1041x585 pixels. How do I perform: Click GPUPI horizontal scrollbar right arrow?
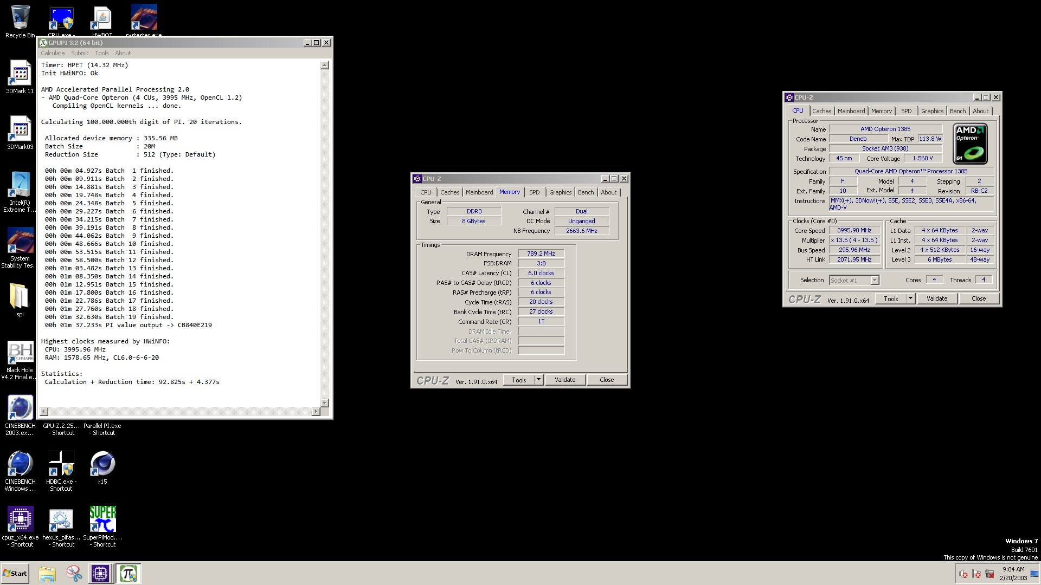(316, 412)
